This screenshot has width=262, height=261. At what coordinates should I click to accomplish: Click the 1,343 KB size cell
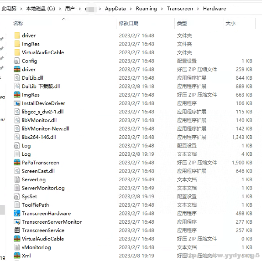coord(242,137)
